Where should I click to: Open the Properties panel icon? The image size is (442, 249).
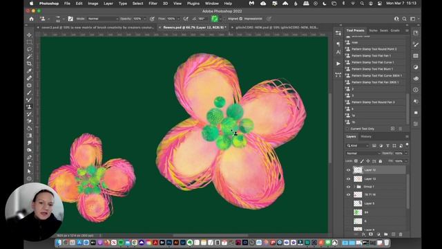coord(338,33)
